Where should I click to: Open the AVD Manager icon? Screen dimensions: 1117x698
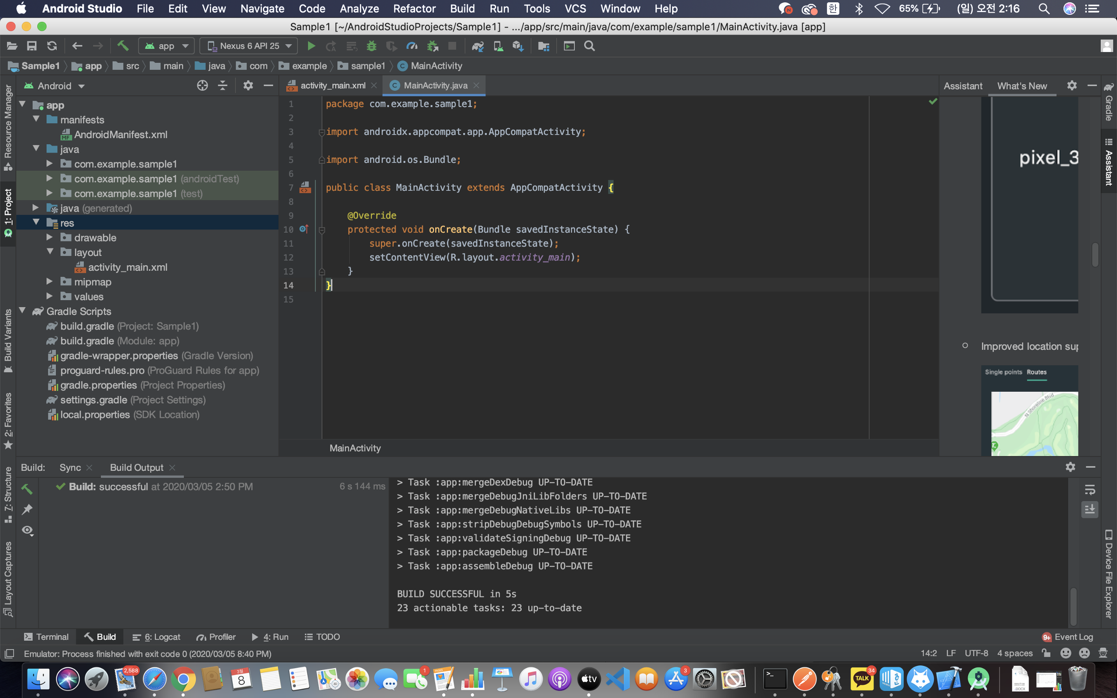click(498, 46)
